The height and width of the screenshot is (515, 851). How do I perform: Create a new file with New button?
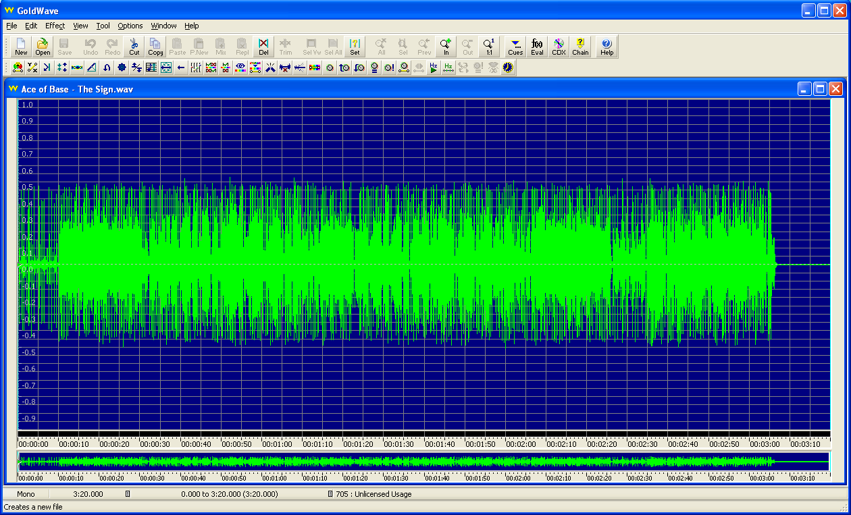pos(21,47)
